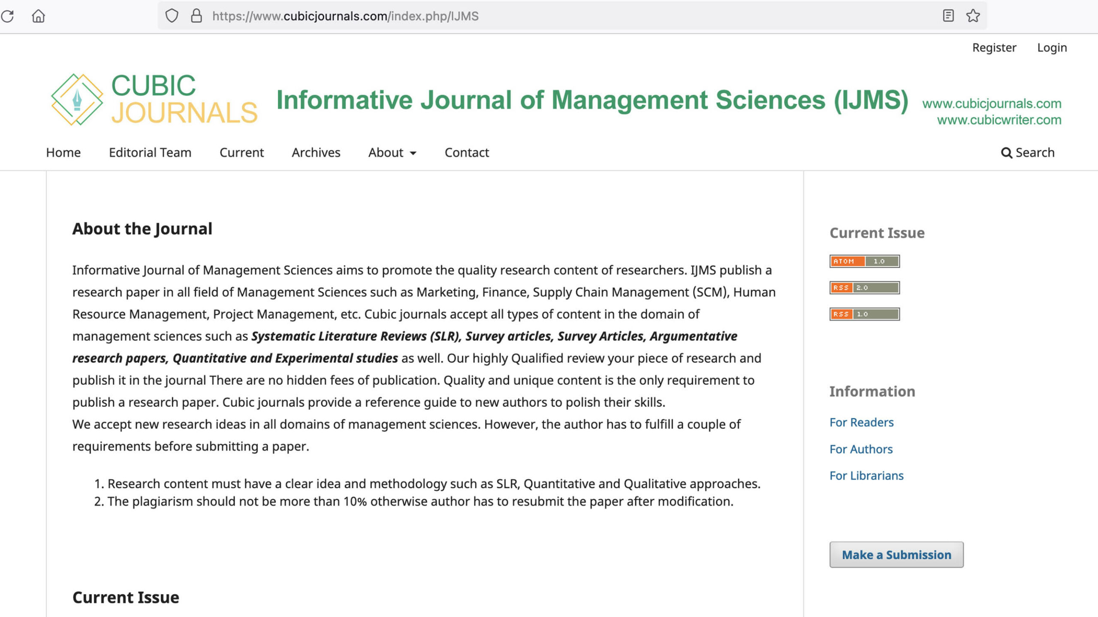This screenshot has height=617, width=1098.
Task: Click the Login link
Action: (1052, 48)
